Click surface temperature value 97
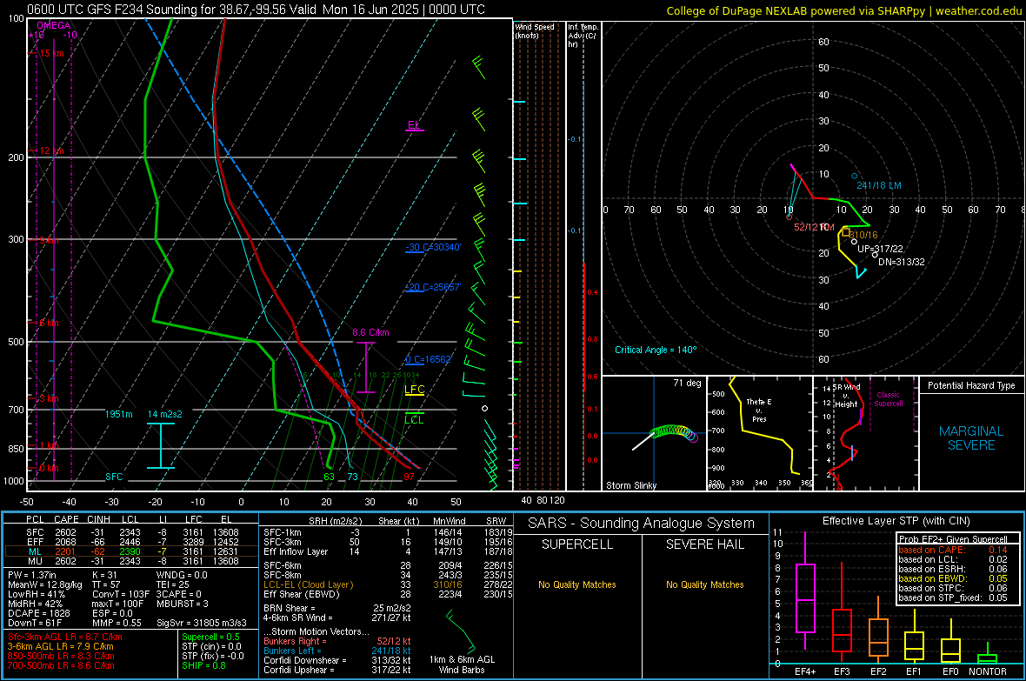The width and height of the screenshot is (1026, 681). (409, 477)
